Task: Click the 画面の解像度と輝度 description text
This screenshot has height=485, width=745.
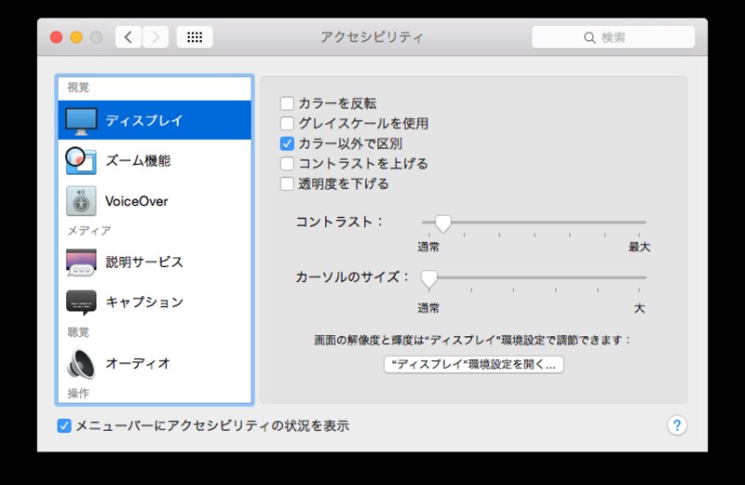Action: [x=473, y=340]
